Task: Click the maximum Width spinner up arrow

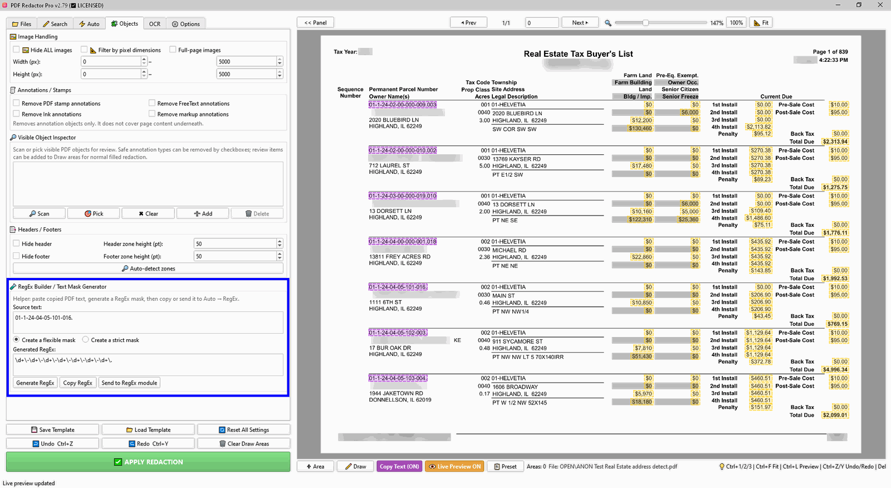Action: pyautogui.click(x=280, y=59)
